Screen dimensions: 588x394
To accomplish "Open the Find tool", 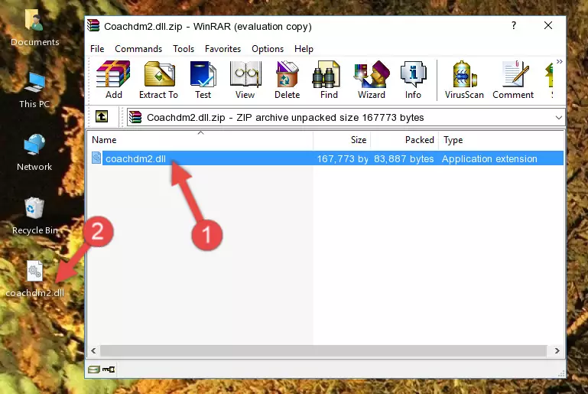I will (329, 80).
